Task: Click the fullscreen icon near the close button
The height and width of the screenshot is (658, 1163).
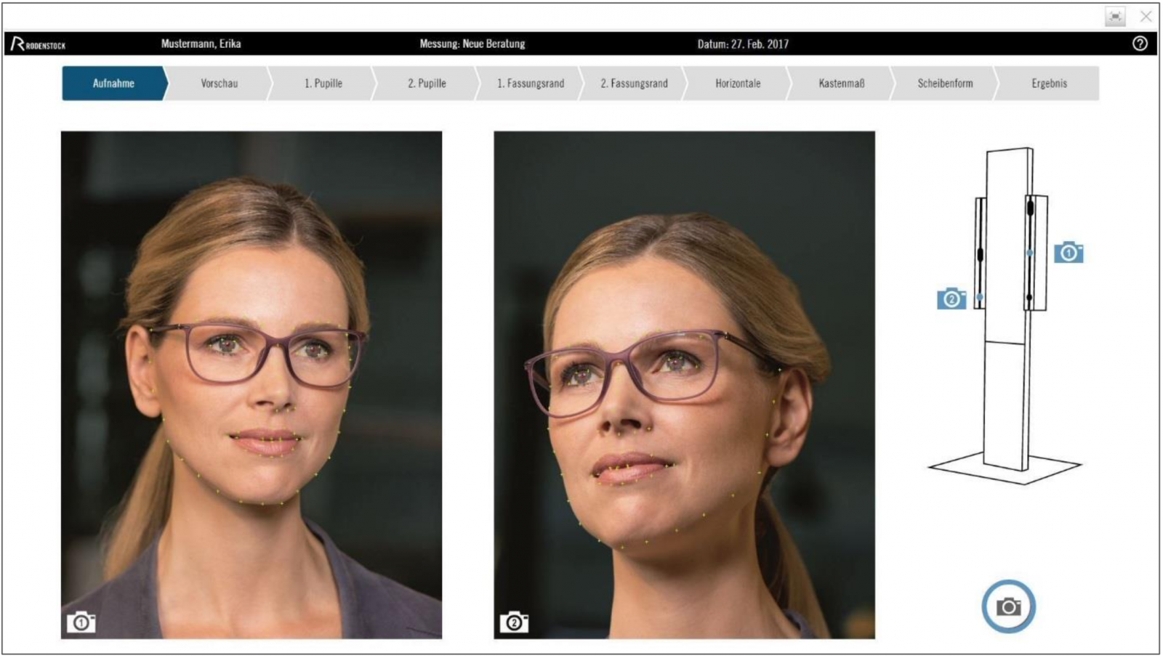Action: (x=1115, y=17)
